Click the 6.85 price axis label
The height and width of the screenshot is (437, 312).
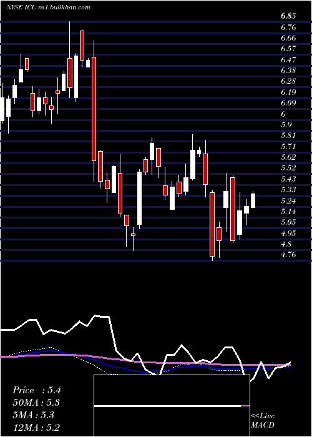pyautogui.click(x=288, y=16)
